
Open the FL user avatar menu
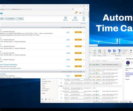[84, 13]
